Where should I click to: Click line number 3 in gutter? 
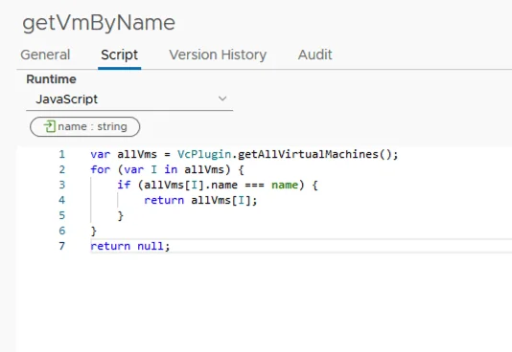(x=61, y=185)
